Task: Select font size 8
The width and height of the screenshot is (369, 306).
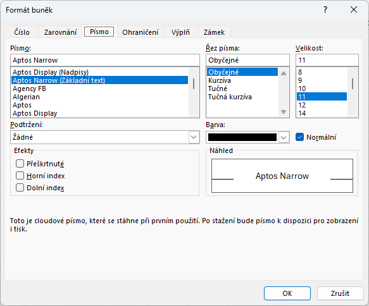Action: pyautogui.click(x=322, y=72)
